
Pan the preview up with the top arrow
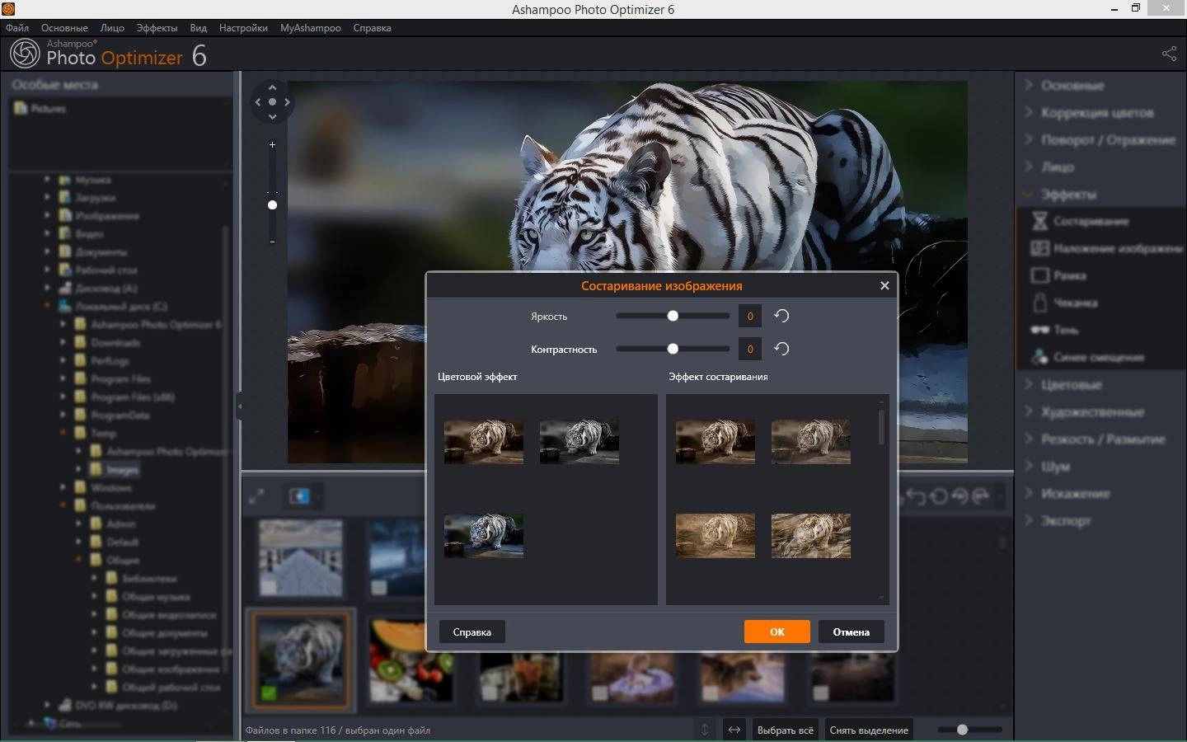(272, 87)
